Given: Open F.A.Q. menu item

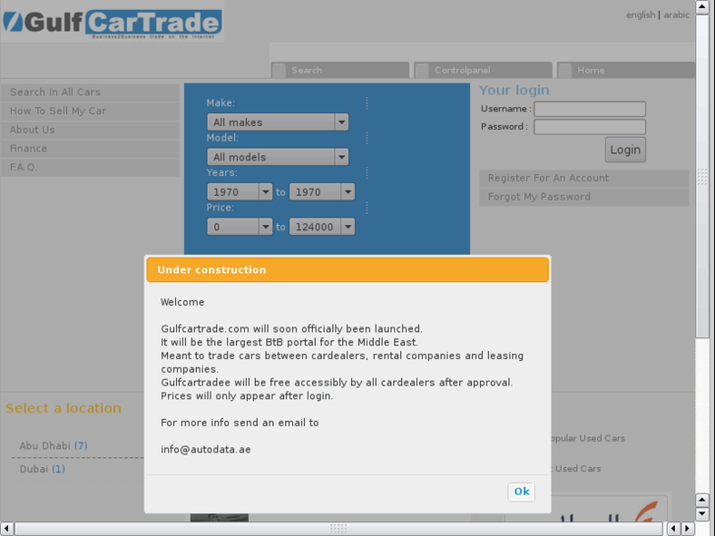Looking at the screenshot, I should coord(90,167).
